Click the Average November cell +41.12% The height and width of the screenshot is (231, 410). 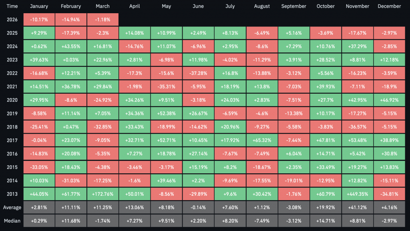point(357,207)
